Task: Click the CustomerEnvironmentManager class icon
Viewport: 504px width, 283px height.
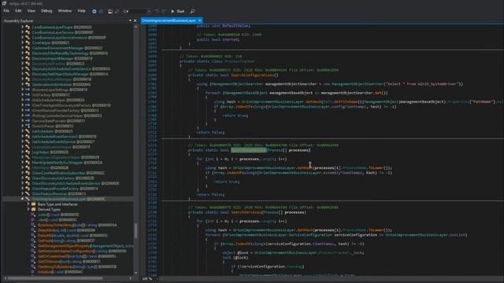Action: (28, 48)
